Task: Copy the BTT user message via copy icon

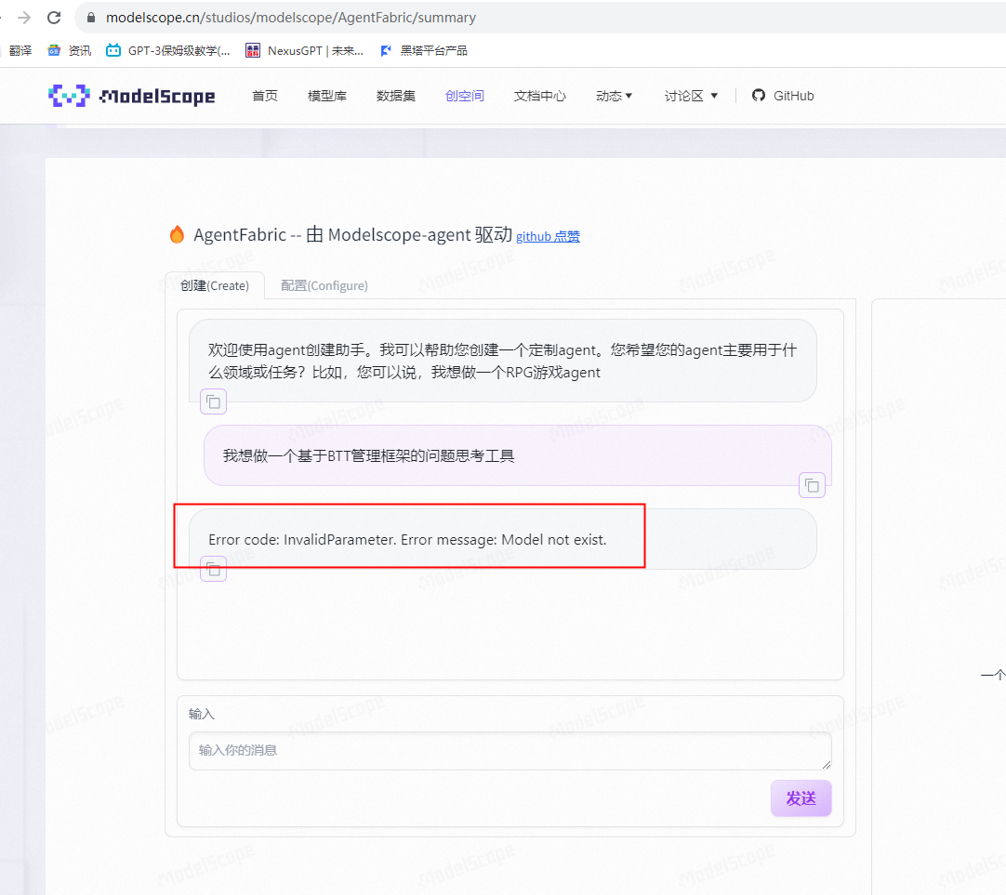Action: click(x=812, y=484)
